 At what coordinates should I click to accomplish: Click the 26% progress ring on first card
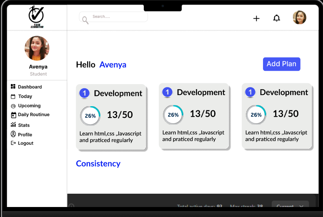[x=90, y=116]
